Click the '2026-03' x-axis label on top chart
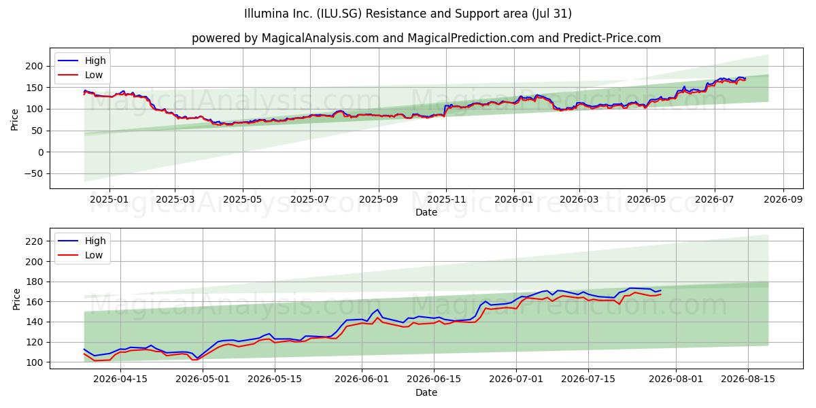 point(579,200)
